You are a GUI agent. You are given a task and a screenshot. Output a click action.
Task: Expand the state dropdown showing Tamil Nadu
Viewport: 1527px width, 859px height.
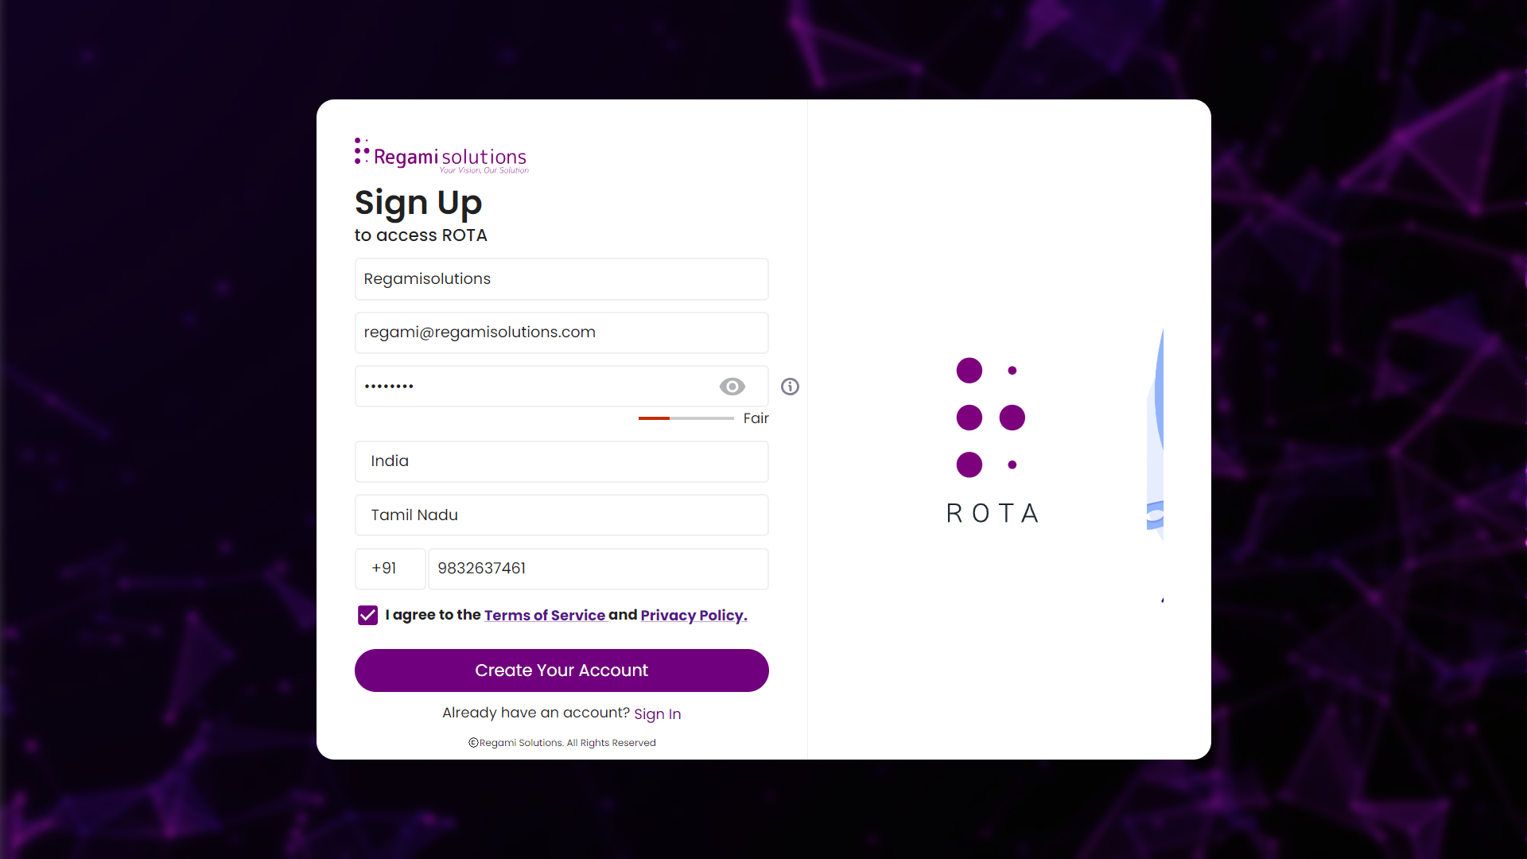click(561, 514)
